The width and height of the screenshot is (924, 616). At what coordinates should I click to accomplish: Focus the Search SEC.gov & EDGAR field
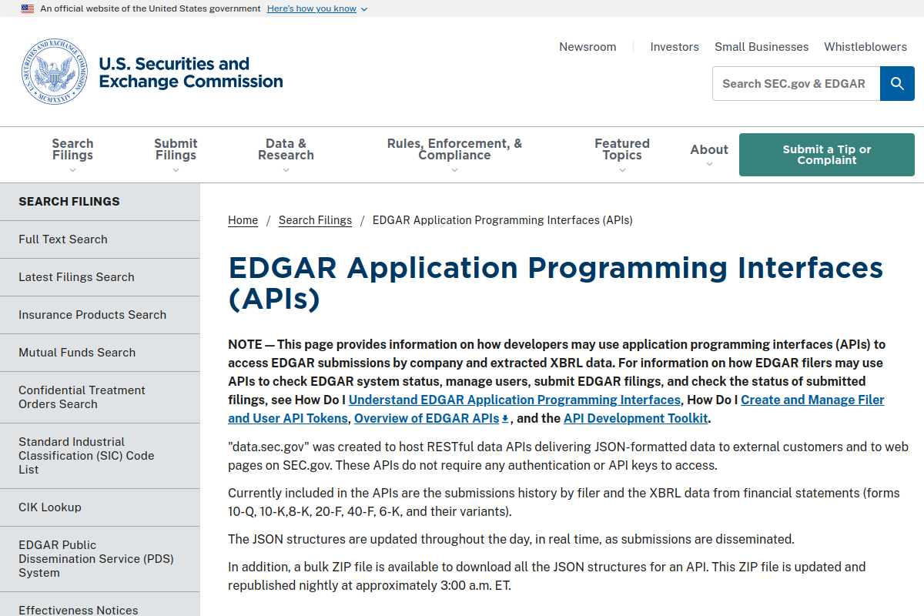pyautogui.click(x=796, y=83)
